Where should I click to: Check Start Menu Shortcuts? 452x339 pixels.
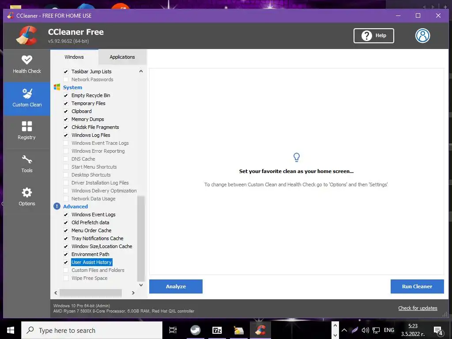(x=66, y=167)
